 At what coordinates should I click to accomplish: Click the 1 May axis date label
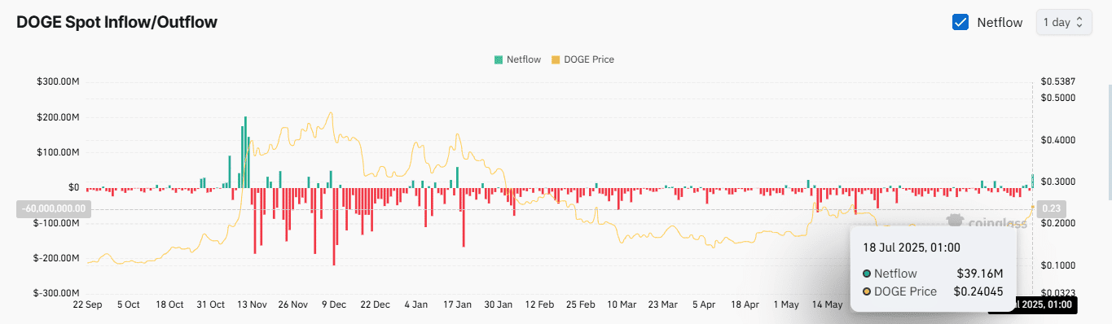pos(786,304)
